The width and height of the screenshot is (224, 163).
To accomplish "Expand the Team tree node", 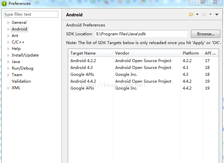I will pos(8,75).
